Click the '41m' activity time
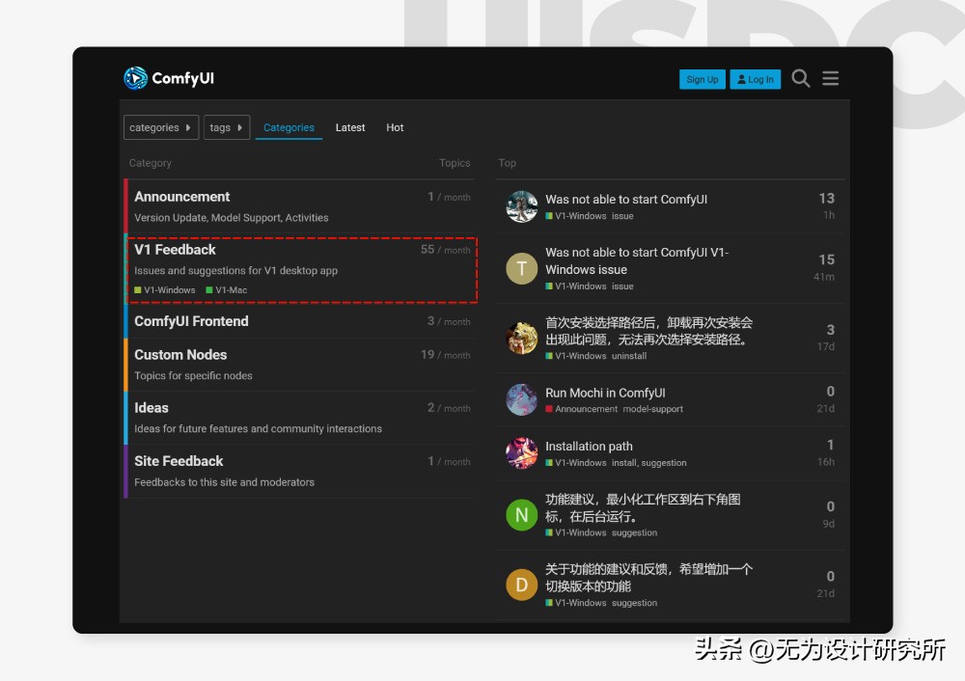Viewport: 965px width, 681px height. [824, 277]
